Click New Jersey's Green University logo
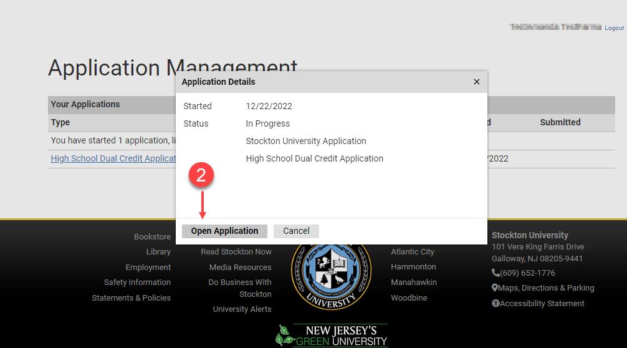The image size is (627, 348). coord(332,335)
